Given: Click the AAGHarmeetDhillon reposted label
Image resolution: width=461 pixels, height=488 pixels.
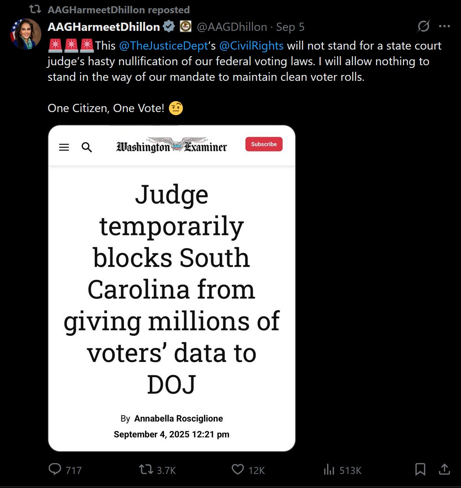Looking at the screenshot, I should click(119, 10).
